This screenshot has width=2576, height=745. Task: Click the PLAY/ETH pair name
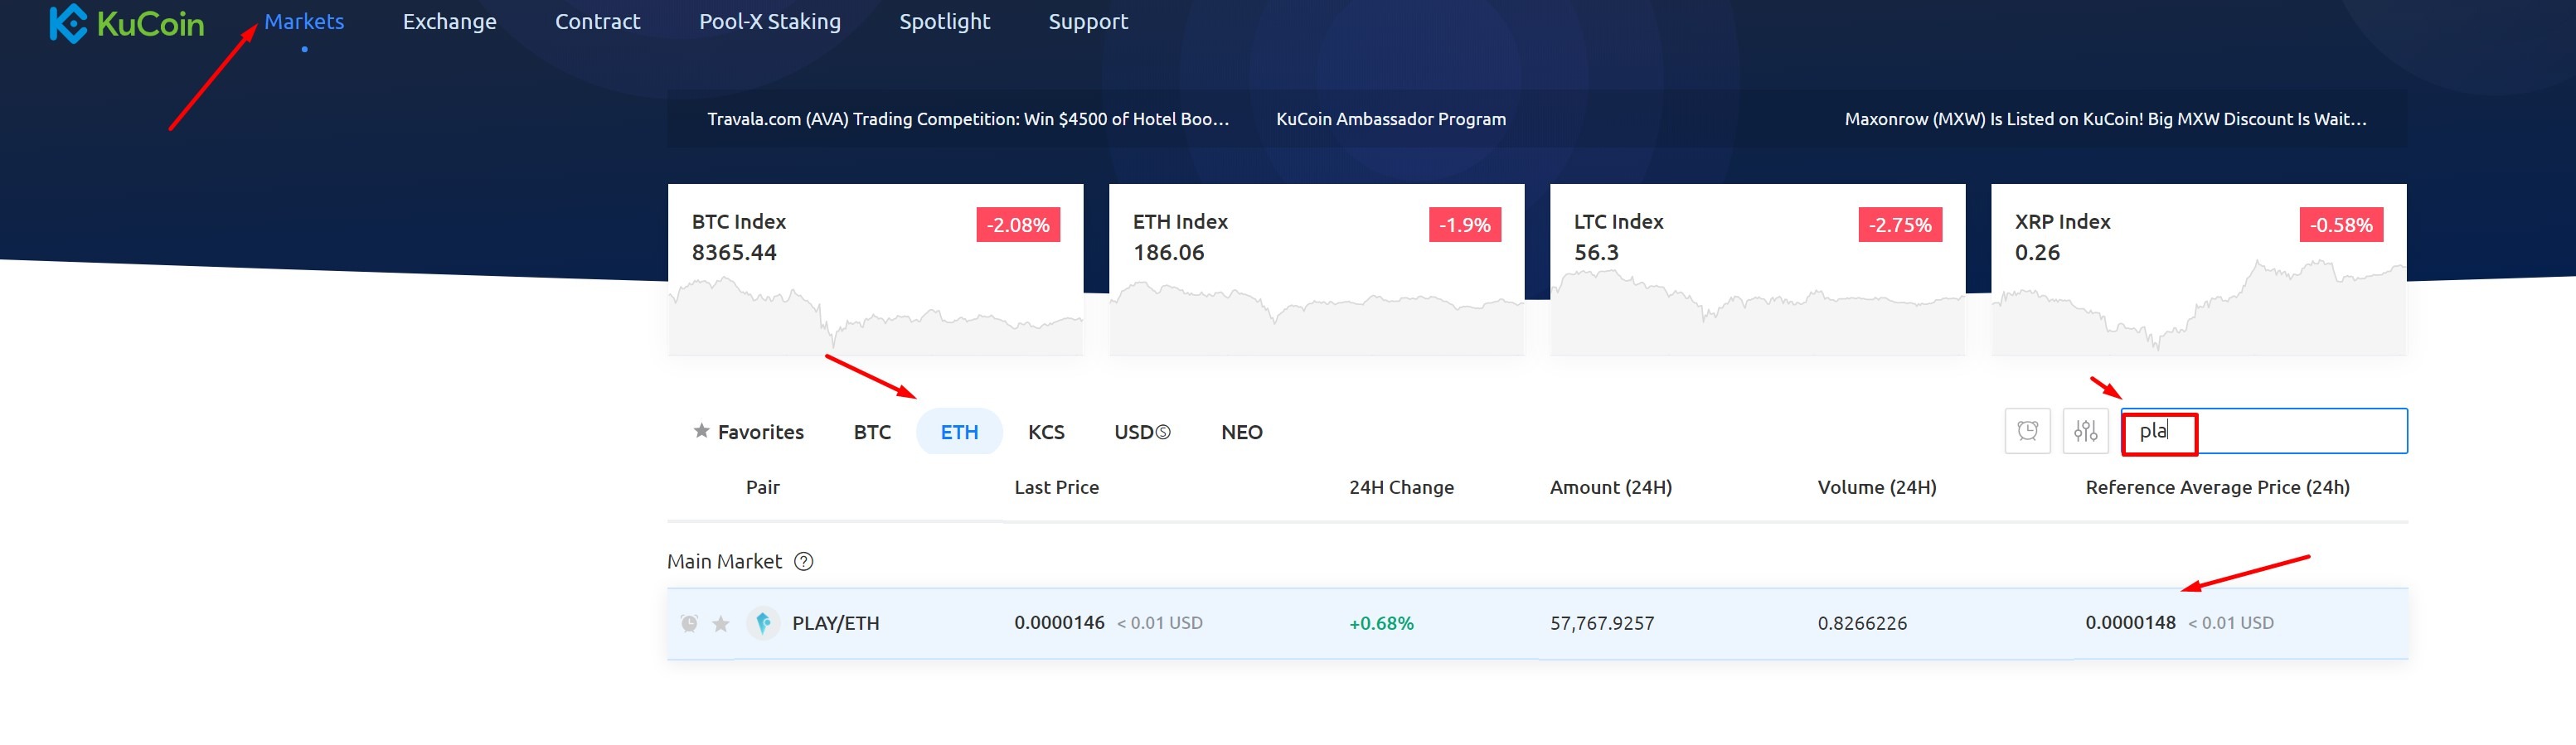pyautogui.click(x=835, y=623)
